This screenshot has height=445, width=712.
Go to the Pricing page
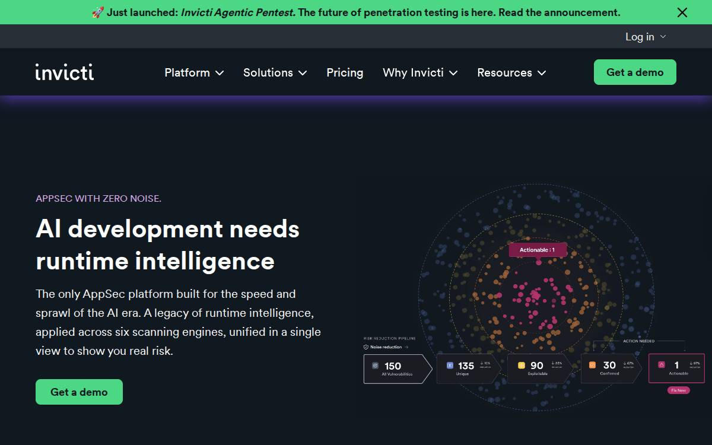345,72
